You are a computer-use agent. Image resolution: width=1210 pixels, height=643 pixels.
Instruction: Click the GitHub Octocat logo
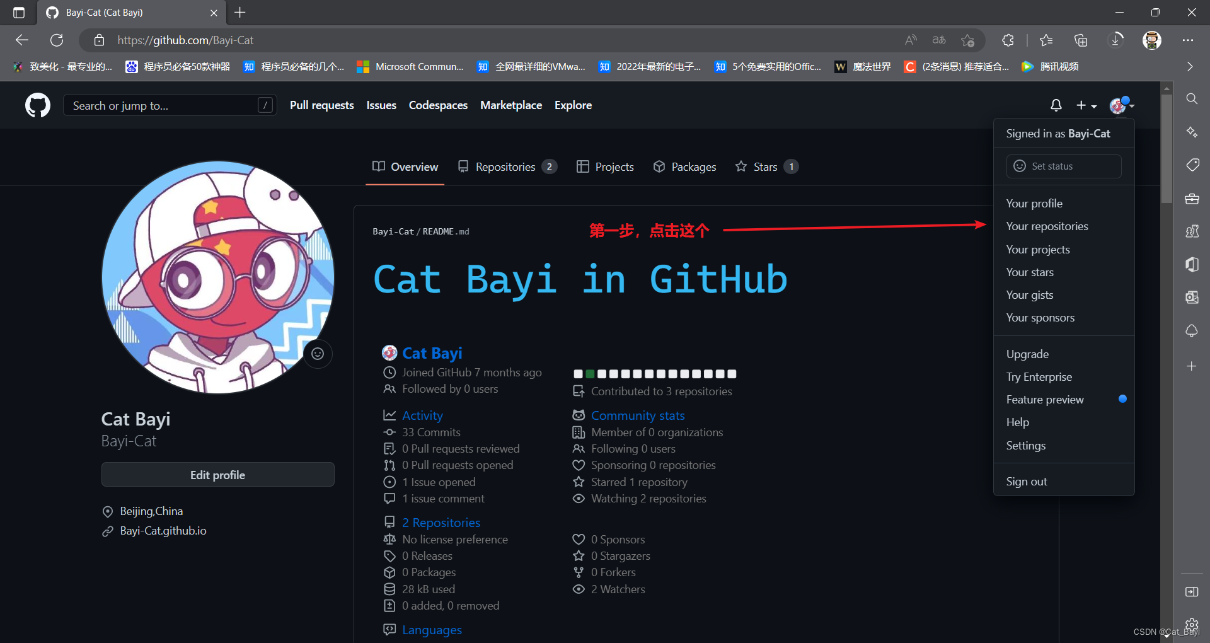click(x=38, y=105)
